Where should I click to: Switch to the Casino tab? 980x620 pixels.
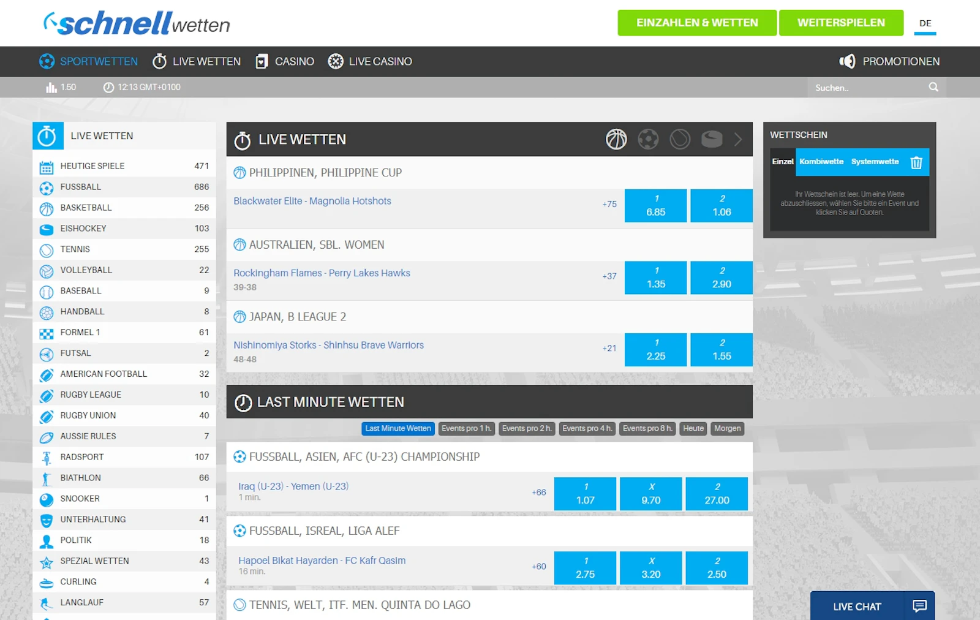tap(284, 61)
